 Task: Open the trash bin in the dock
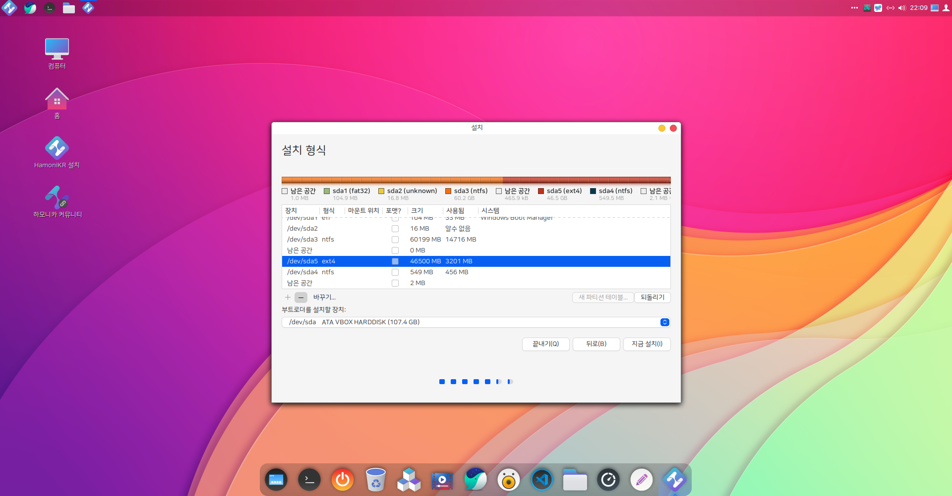(375, 480)
